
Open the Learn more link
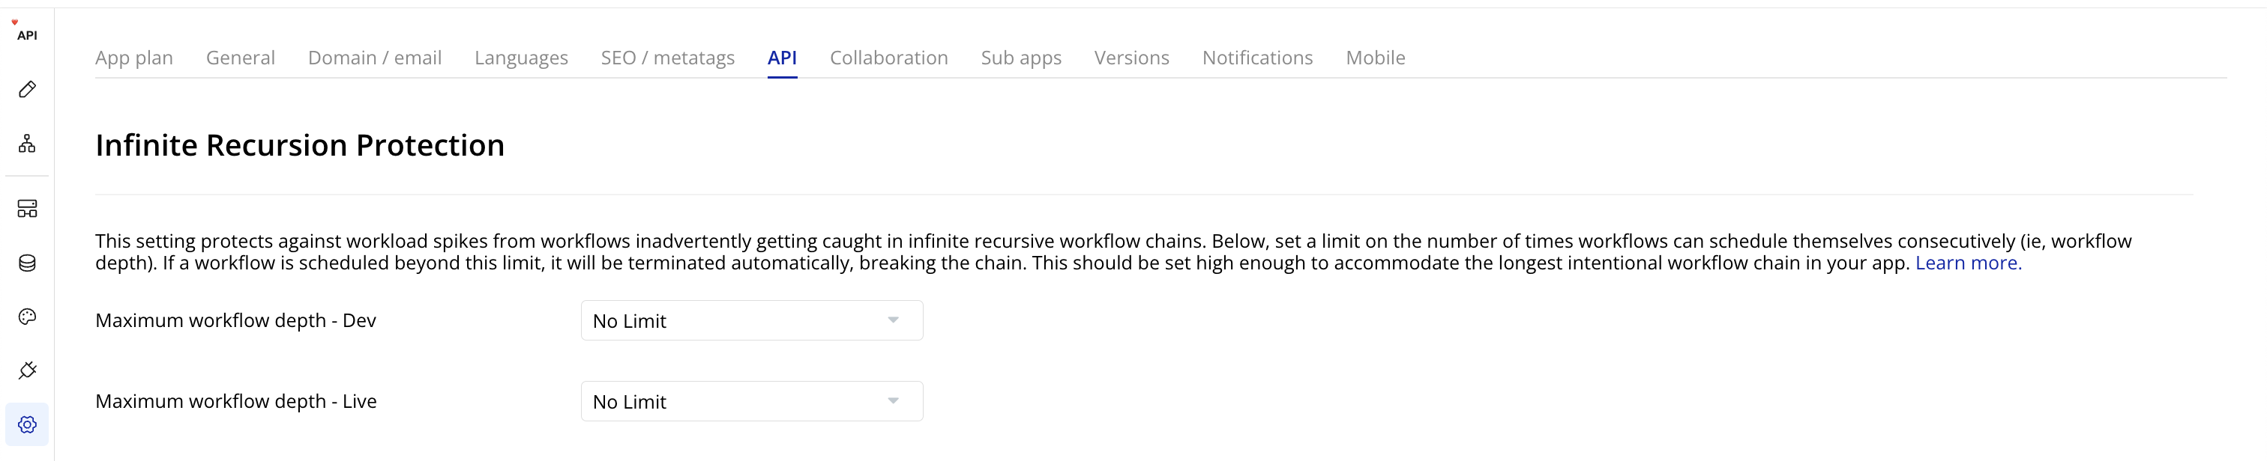pos(1968,263)
